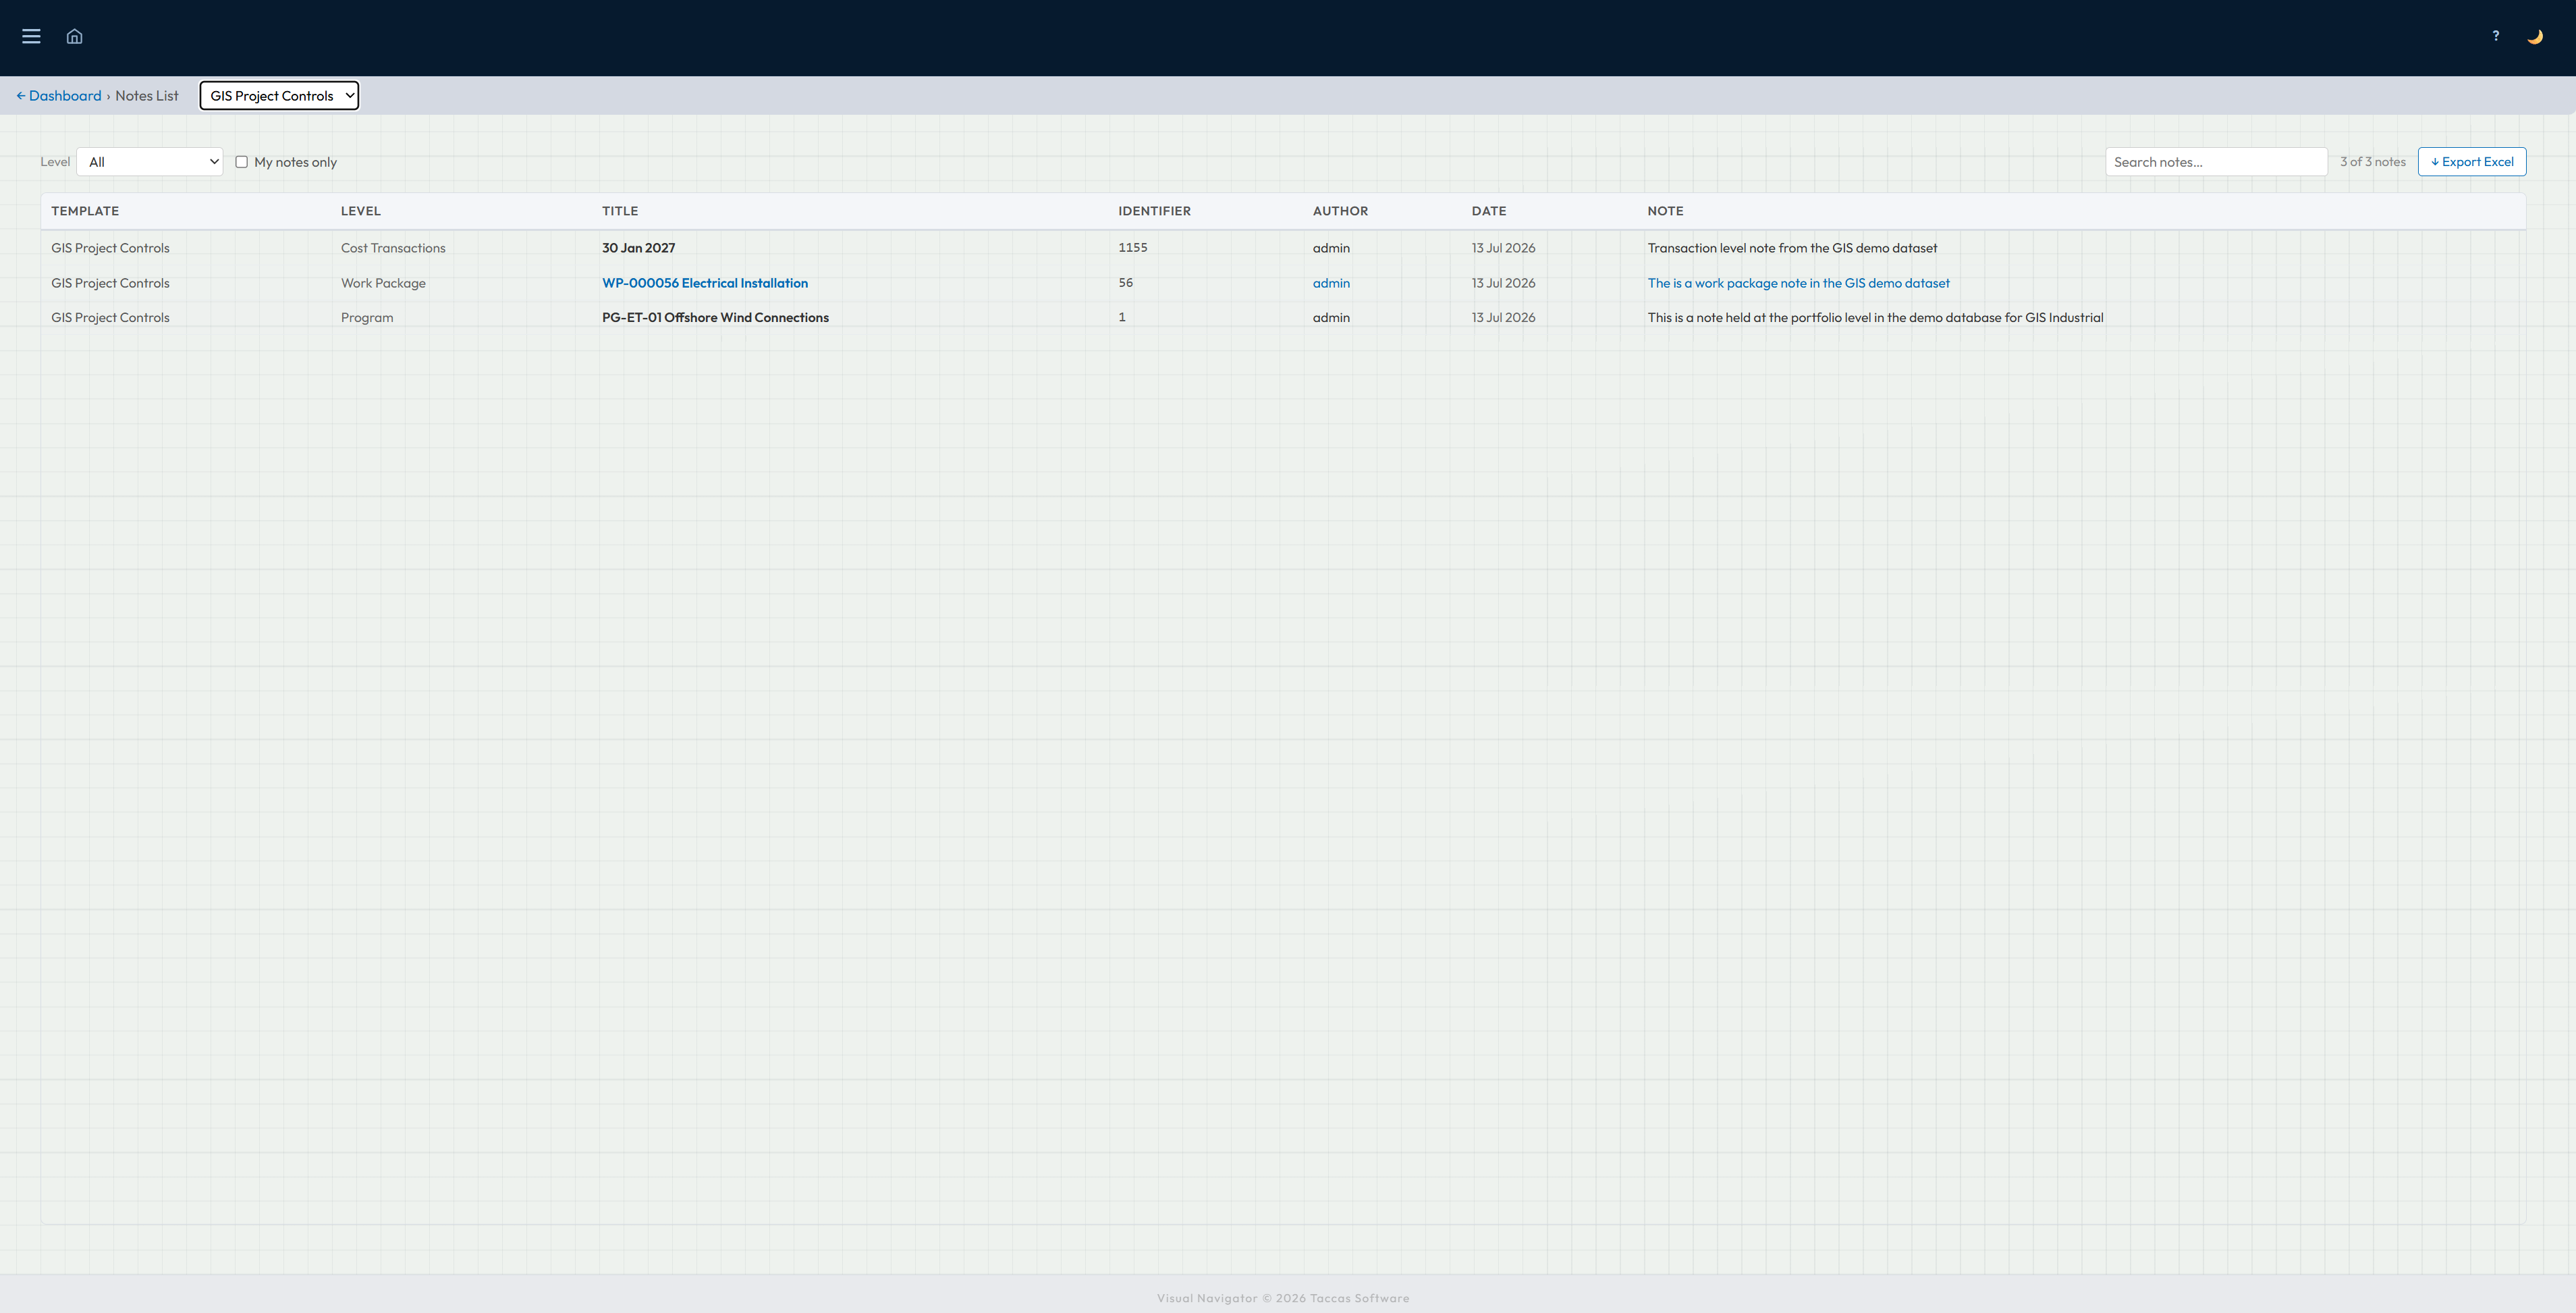
Task: Export notes with Export Excel button
Action: [2472, 162]
